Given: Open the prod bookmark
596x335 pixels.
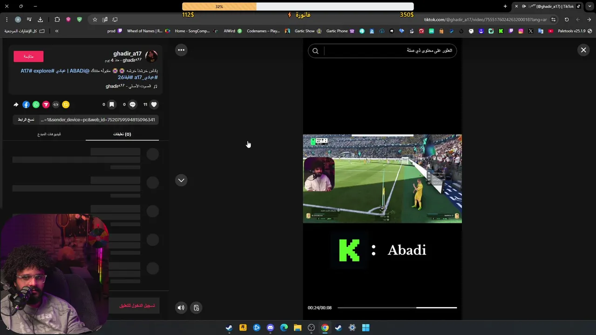Looking at the screenshot, I should pyautogui.click(x=115, y=31).
